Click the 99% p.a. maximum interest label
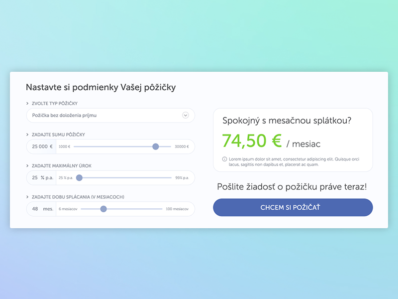Screen dimensions: 398x299 point(182,178)
